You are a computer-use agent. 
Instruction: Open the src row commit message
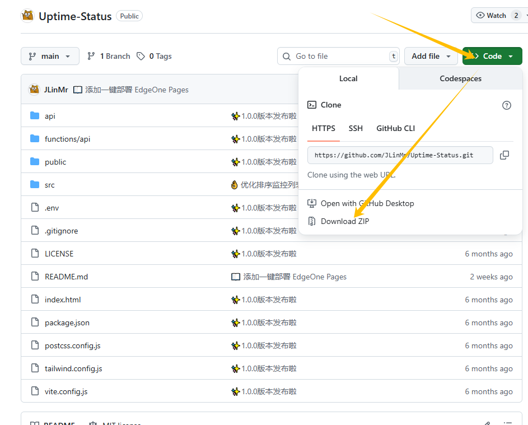[265, 185]
